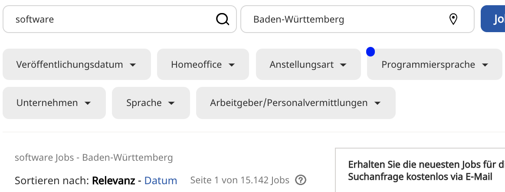505x192 pixels.
Task: Click the caret arrow beside Arbeitgeber/Personalvermittlungen
Action: pyautogui.click(x=377, y=103)
